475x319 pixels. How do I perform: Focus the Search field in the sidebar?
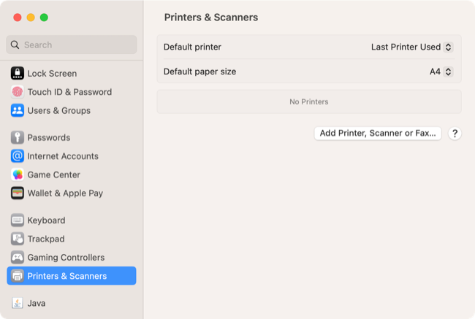click(x=72, y=45)
